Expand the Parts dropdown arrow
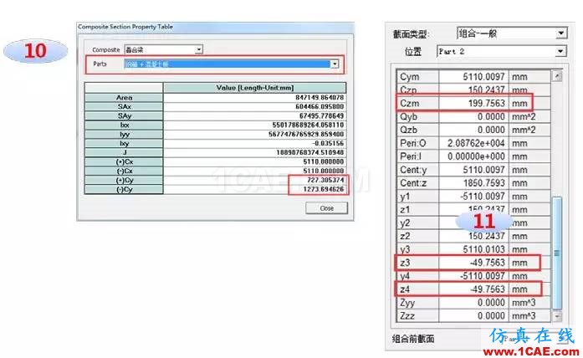 click(335, 64)
